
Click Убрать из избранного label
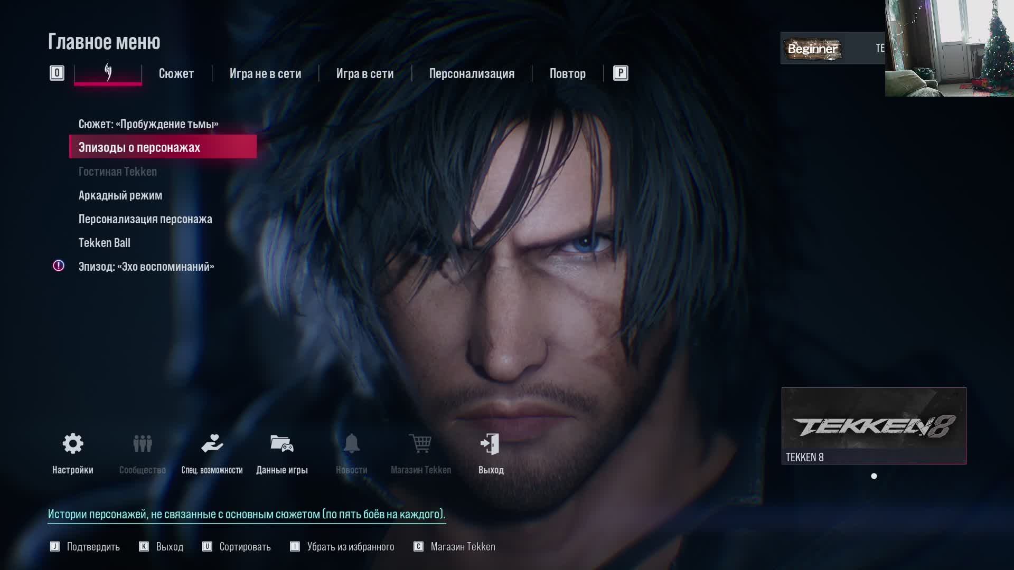pos(351,547)
